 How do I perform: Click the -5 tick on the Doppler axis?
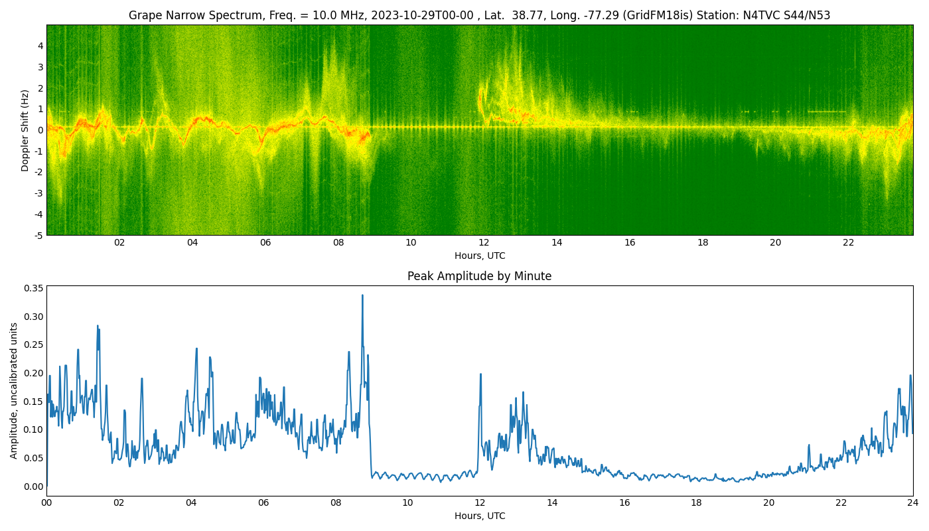[38, 235]
